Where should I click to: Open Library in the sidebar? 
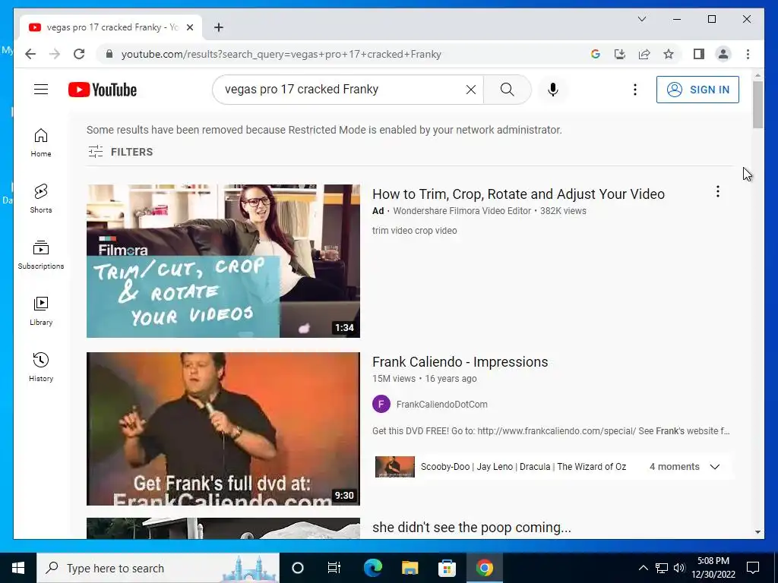(41, 310)
